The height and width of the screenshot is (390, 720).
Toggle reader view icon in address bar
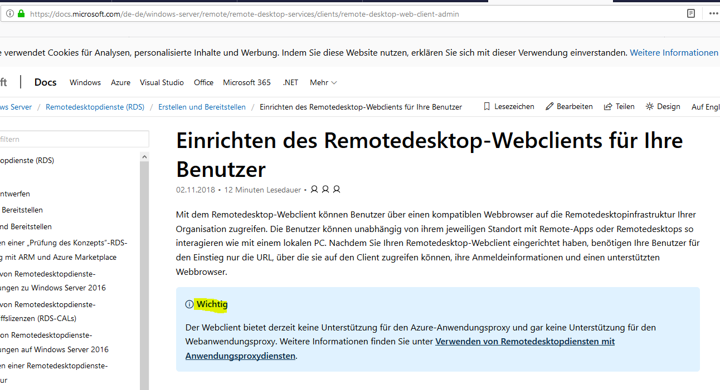691,13
